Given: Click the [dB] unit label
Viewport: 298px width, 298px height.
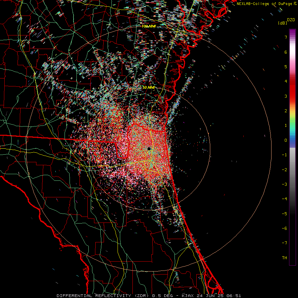Looking at the screenshot, I should click(x=282, y=23).
